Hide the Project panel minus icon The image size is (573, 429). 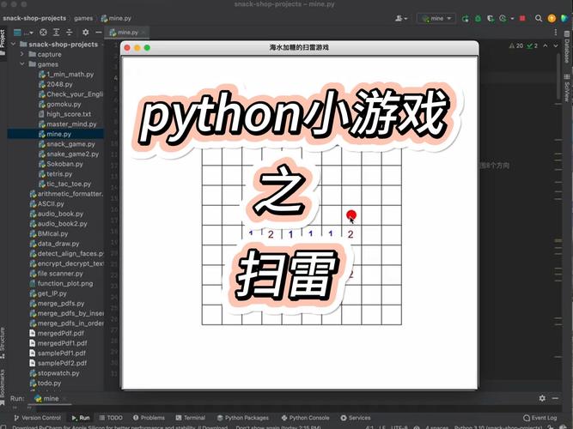tap(98, 33)
